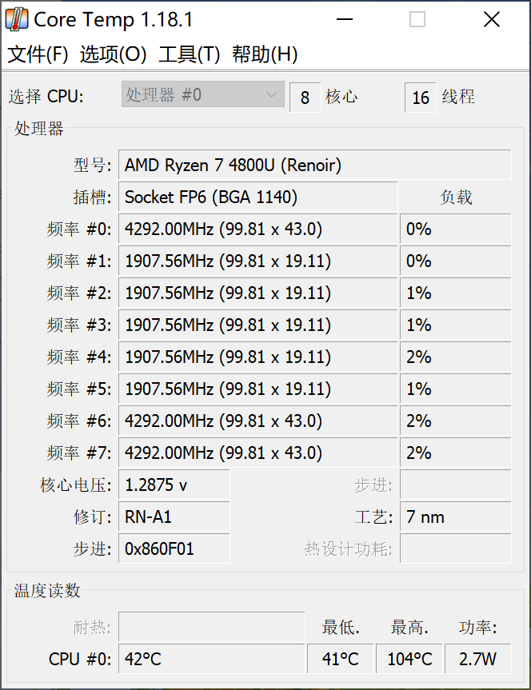Viewport: 531px width, 690px height.
Task: Minimize the Core Temp window
Action: (345, 19)
